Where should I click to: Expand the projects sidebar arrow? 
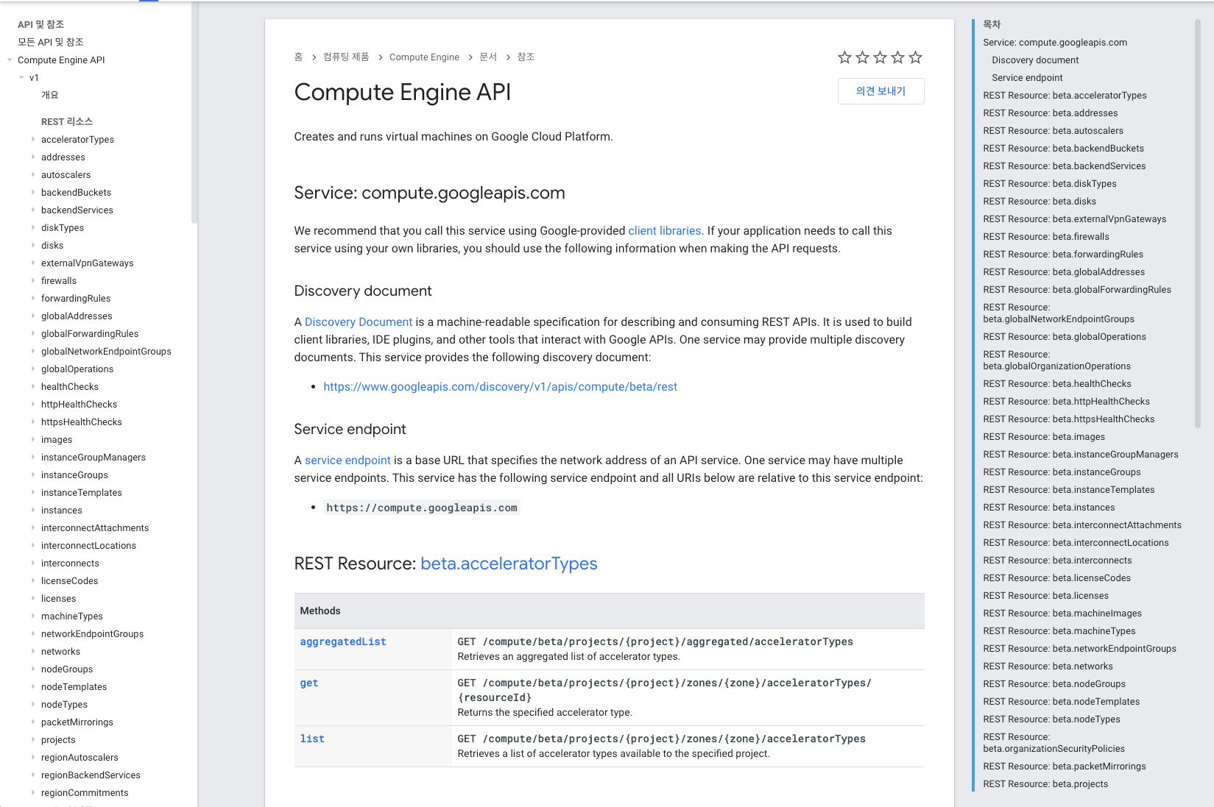pos(33,739)
